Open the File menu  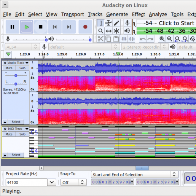(x=7, y=14)
